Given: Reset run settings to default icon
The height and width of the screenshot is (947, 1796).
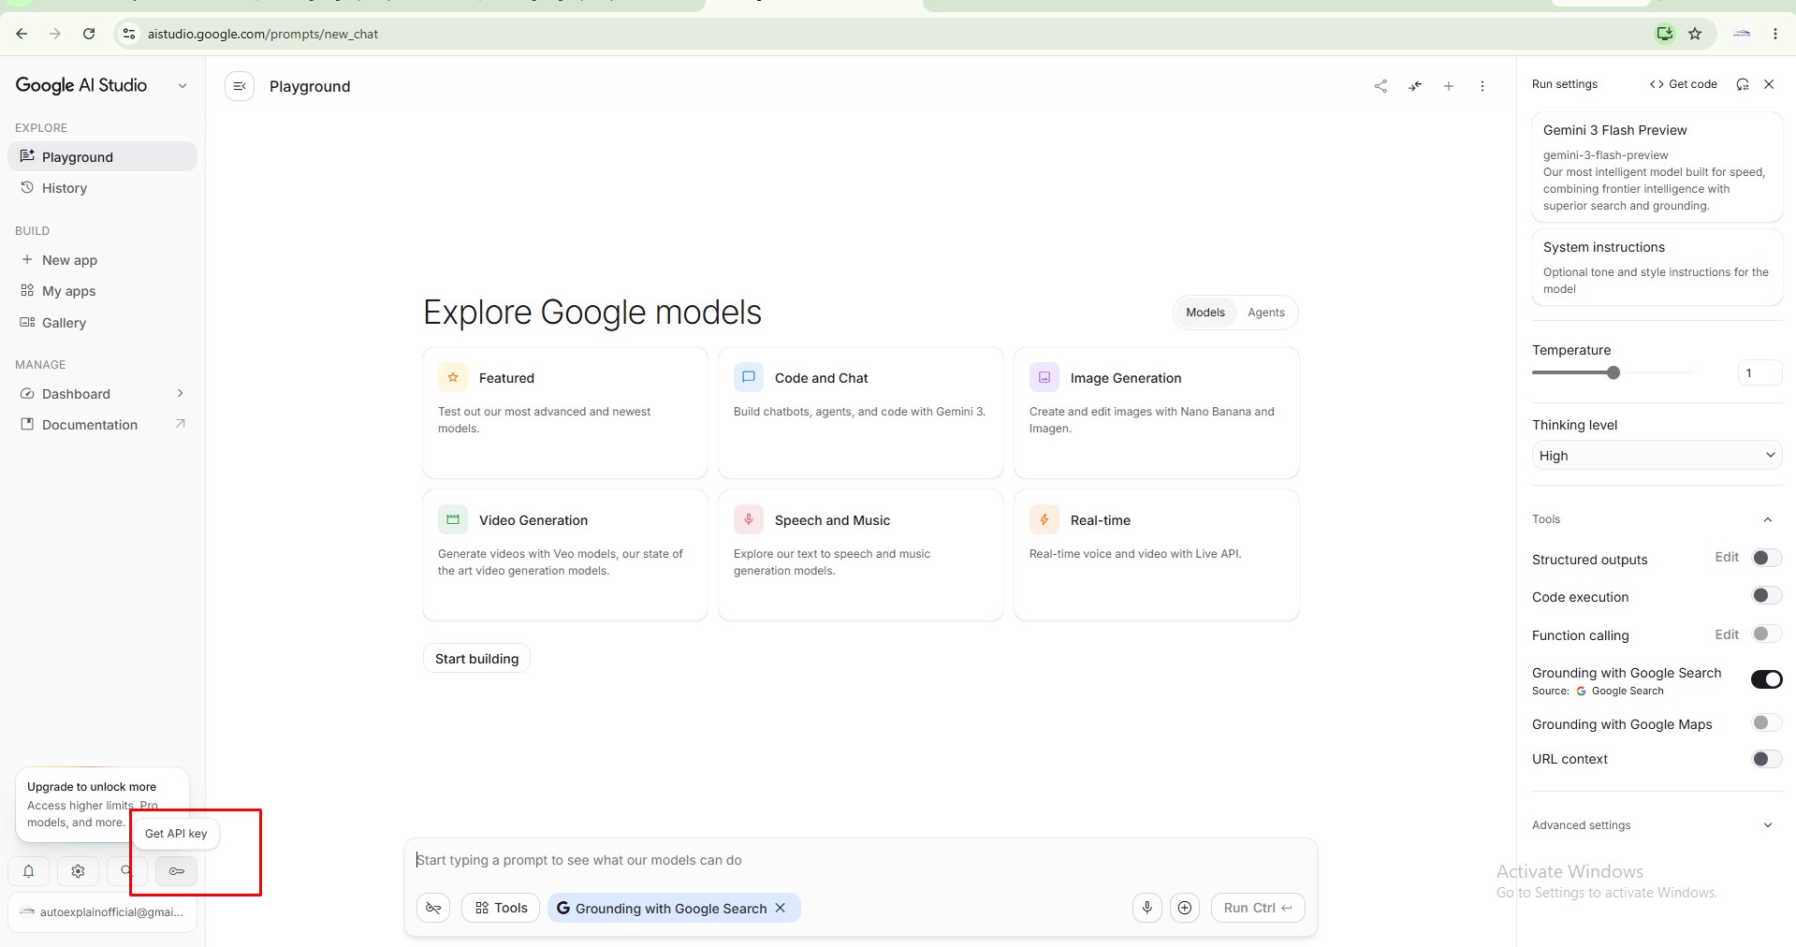Looking at the screenshot, I should point(1743,84).
